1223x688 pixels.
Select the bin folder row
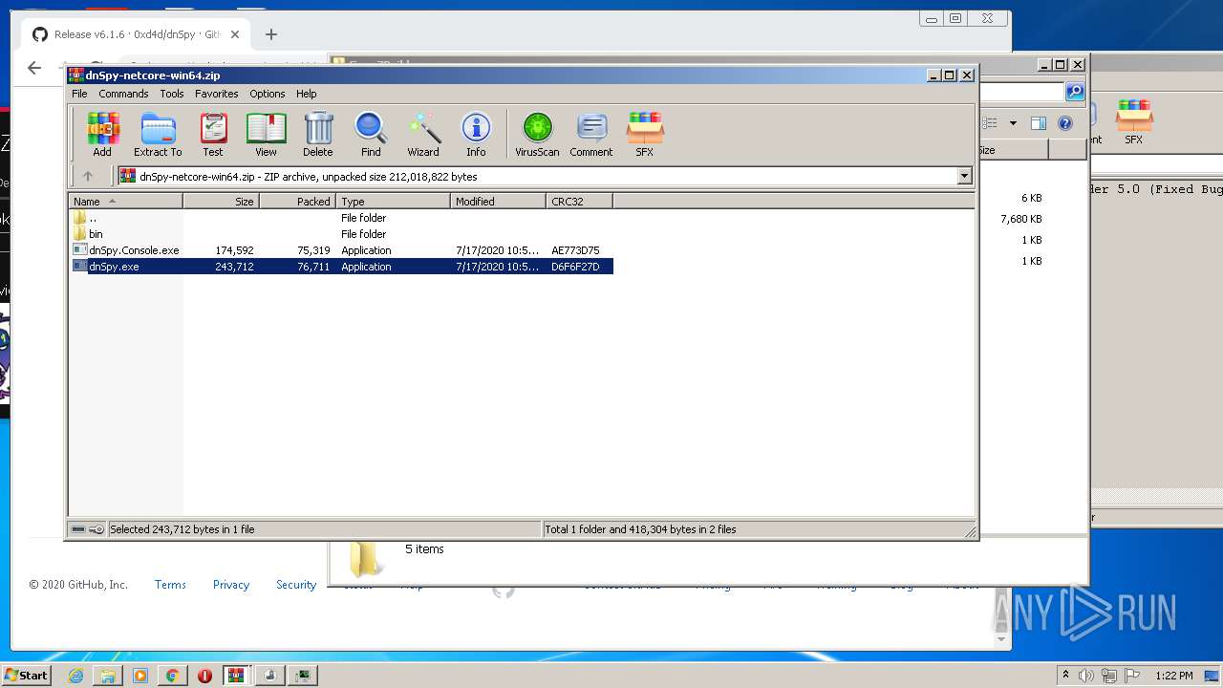click(x=341, y=234)
